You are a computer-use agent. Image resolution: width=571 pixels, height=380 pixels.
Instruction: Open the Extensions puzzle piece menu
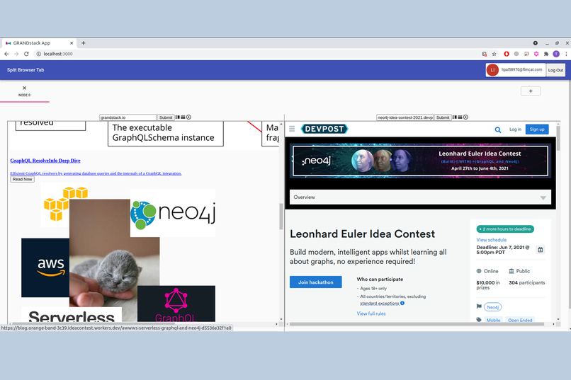[x=546, y=54]
